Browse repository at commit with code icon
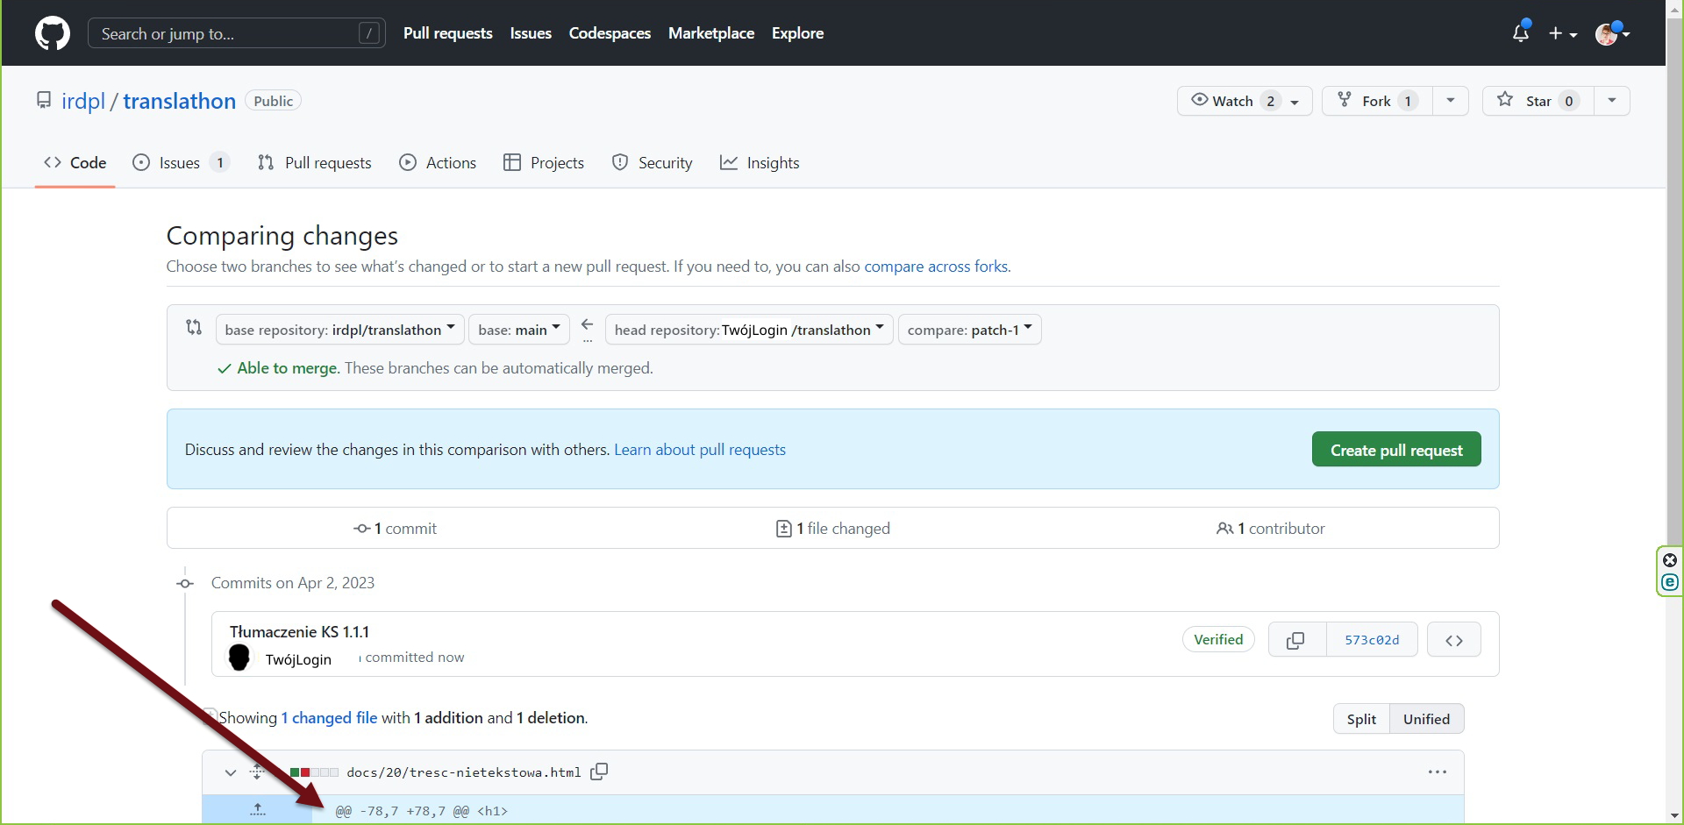This screenshot has width=1684, height=825. pos(1454,640)
